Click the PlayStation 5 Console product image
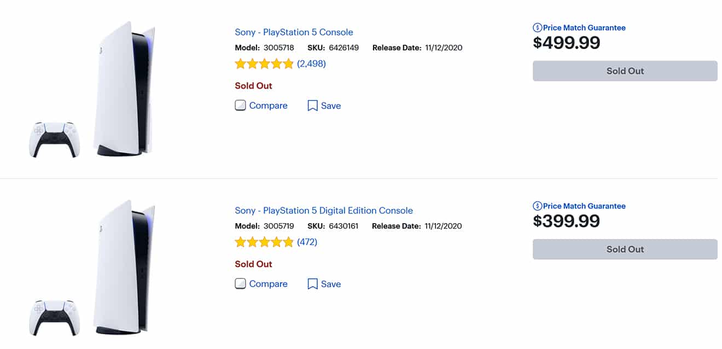Image resolution: width=722 pixels, height=349 pixels. click(93, 90)
